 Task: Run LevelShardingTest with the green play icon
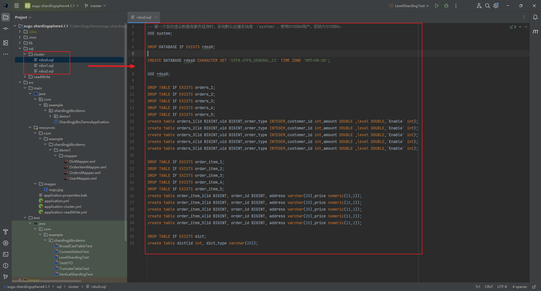point(436,6)
